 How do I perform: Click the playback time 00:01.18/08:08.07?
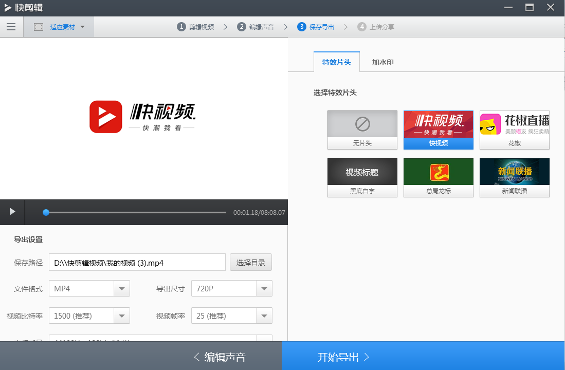[x=259, y=213]
